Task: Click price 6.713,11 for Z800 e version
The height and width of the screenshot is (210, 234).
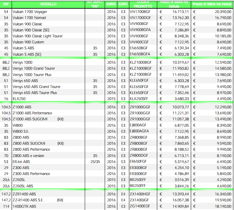Action: [182, 156]
